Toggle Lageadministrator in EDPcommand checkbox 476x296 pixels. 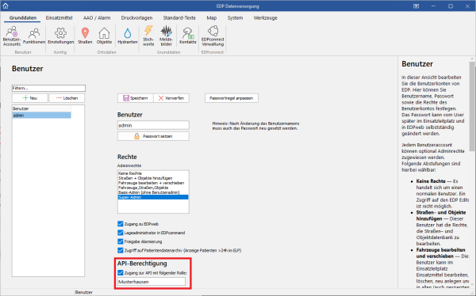tap(121, 233)
